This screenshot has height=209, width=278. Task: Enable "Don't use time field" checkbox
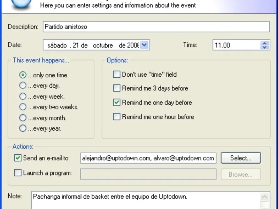coord(117,74)
